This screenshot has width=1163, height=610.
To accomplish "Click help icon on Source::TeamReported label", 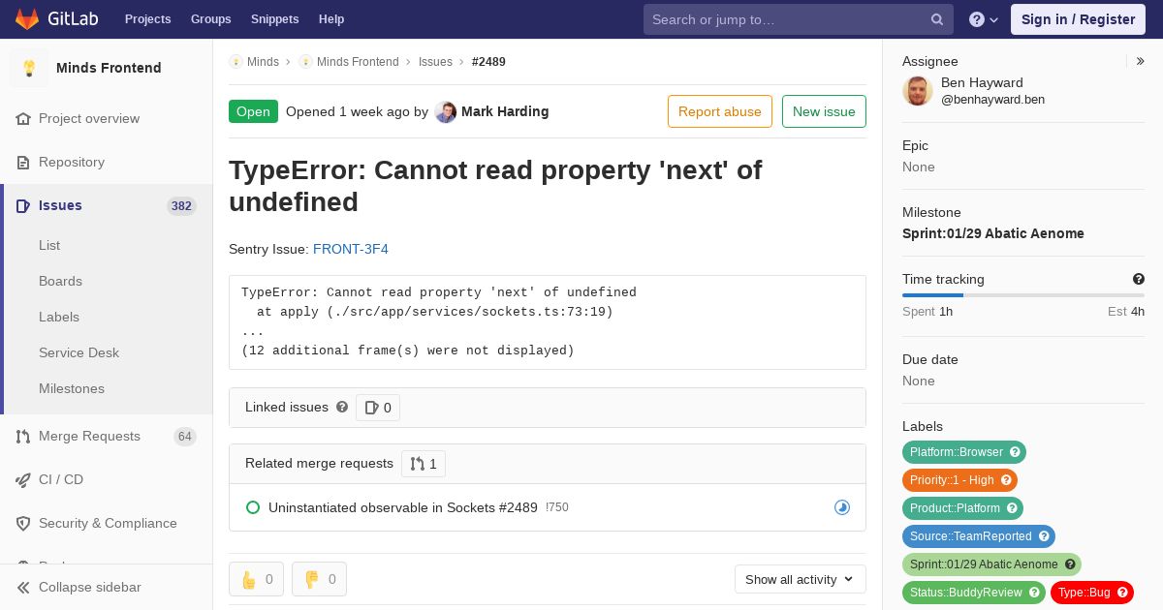I will [1044, 536].
